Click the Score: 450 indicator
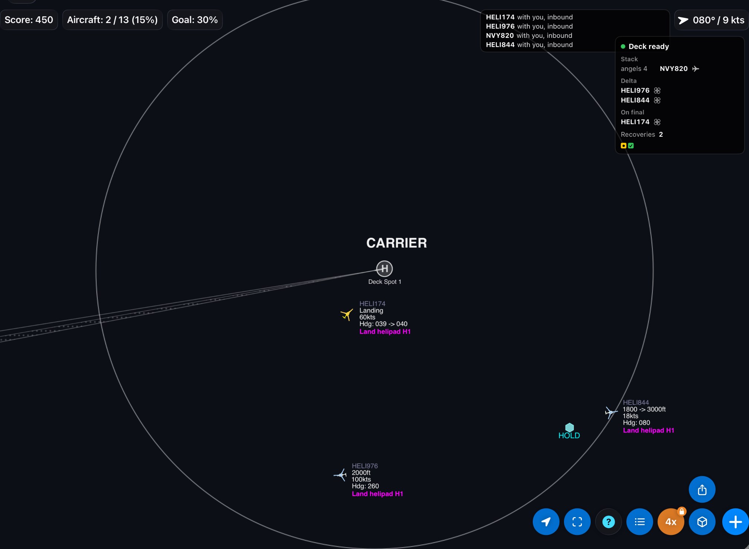 [29, 20]
